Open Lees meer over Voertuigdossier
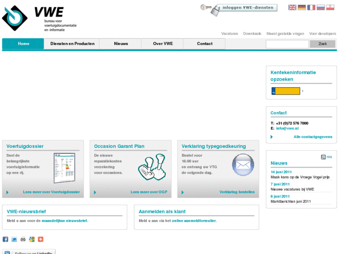 coord(51,192)
